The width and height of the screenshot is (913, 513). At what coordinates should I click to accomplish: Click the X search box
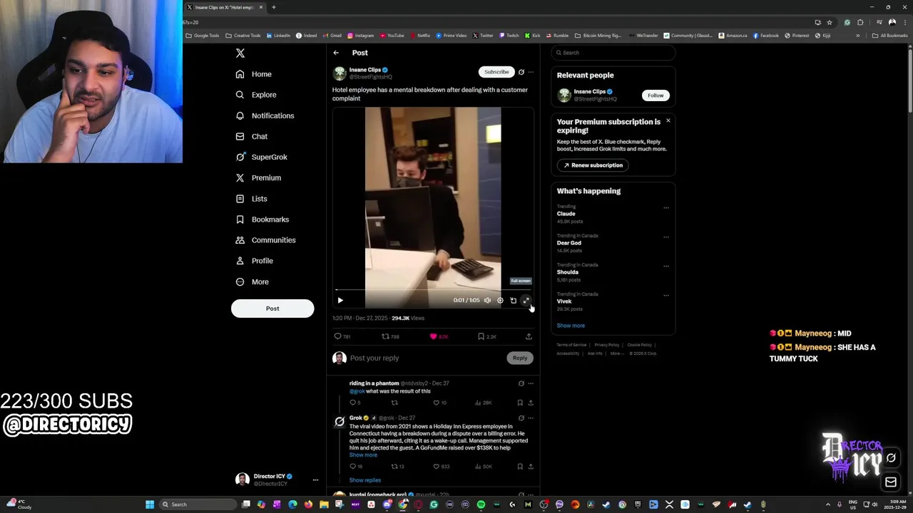coord(613,53)
